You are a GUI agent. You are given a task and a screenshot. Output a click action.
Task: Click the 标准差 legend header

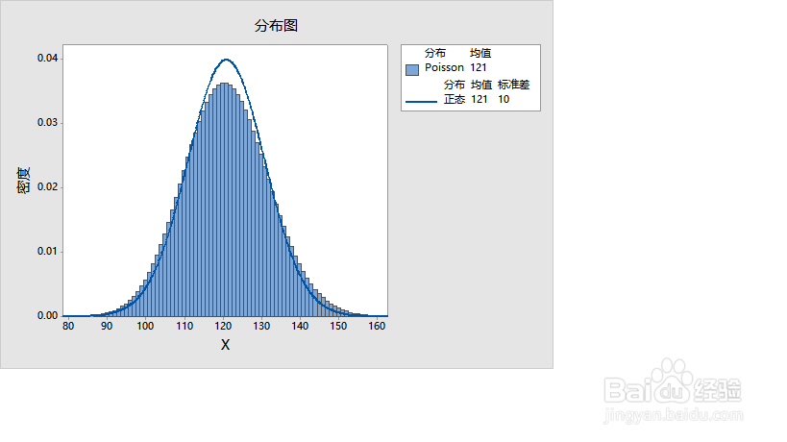click(513, 85)
